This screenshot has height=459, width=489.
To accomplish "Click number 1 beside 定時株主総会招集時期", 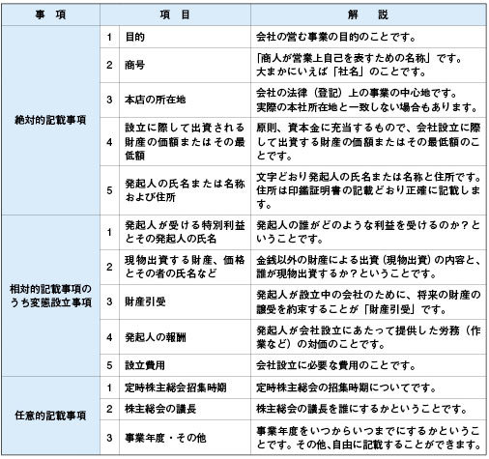I will [x=109, y=387].
